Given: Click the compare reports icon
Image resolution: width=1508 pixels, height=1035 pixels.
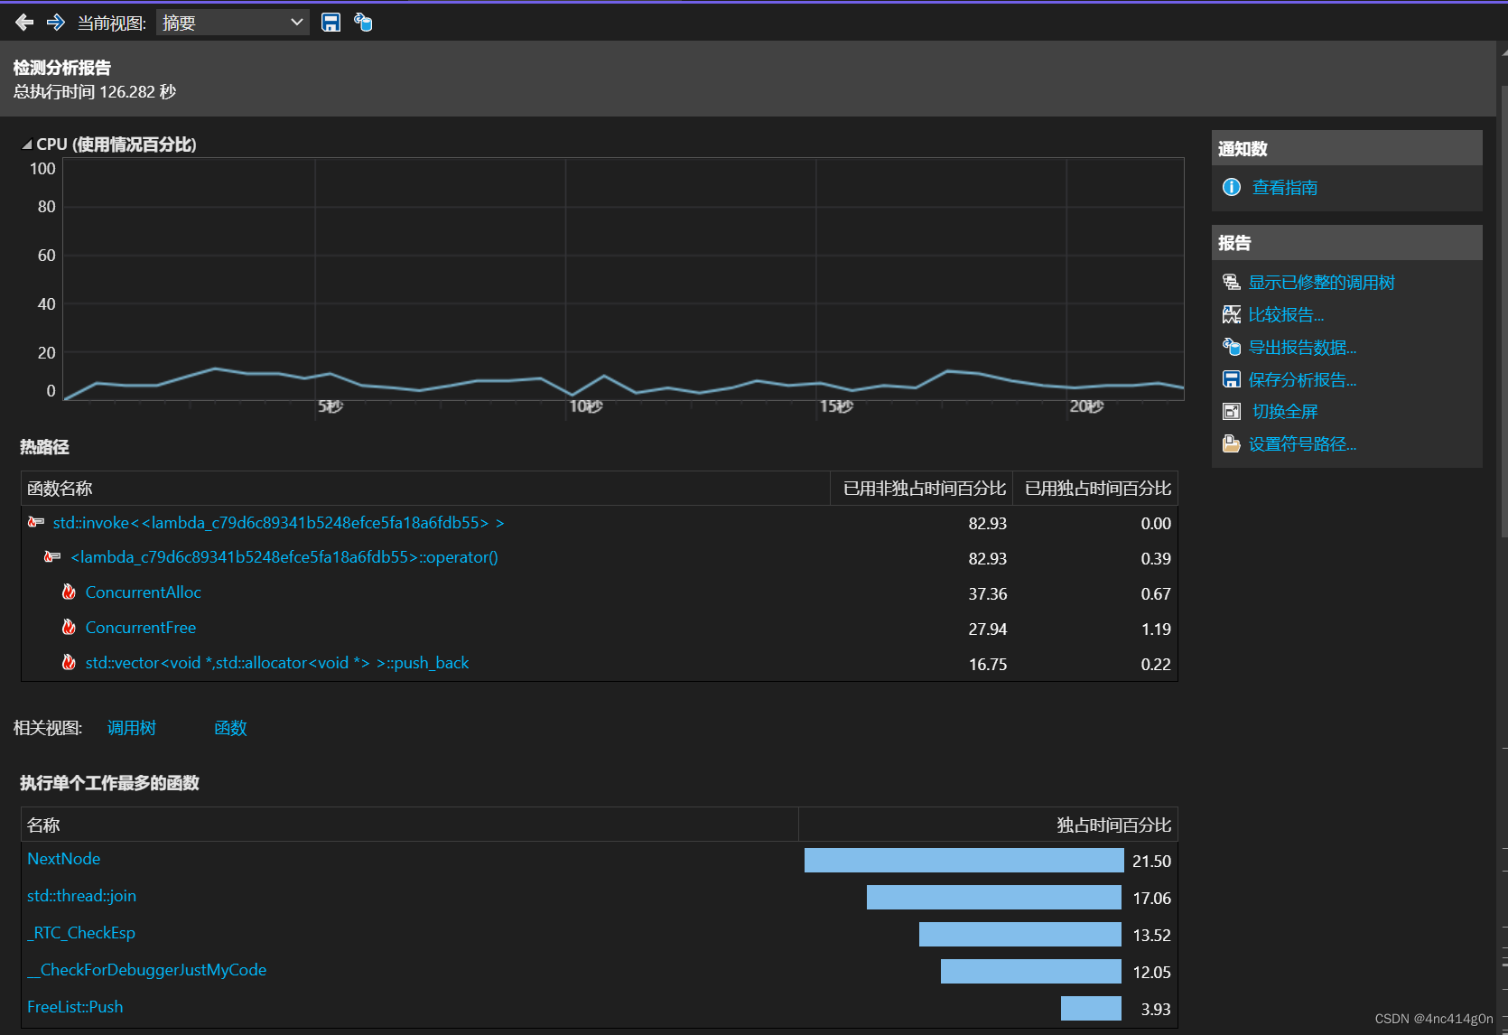Looking at the screenshot, I should click(1232, 314).
